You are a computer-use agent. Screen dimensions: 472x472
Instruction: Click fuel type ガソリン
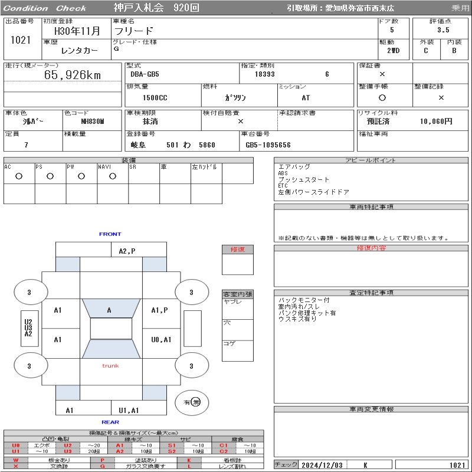235,98
